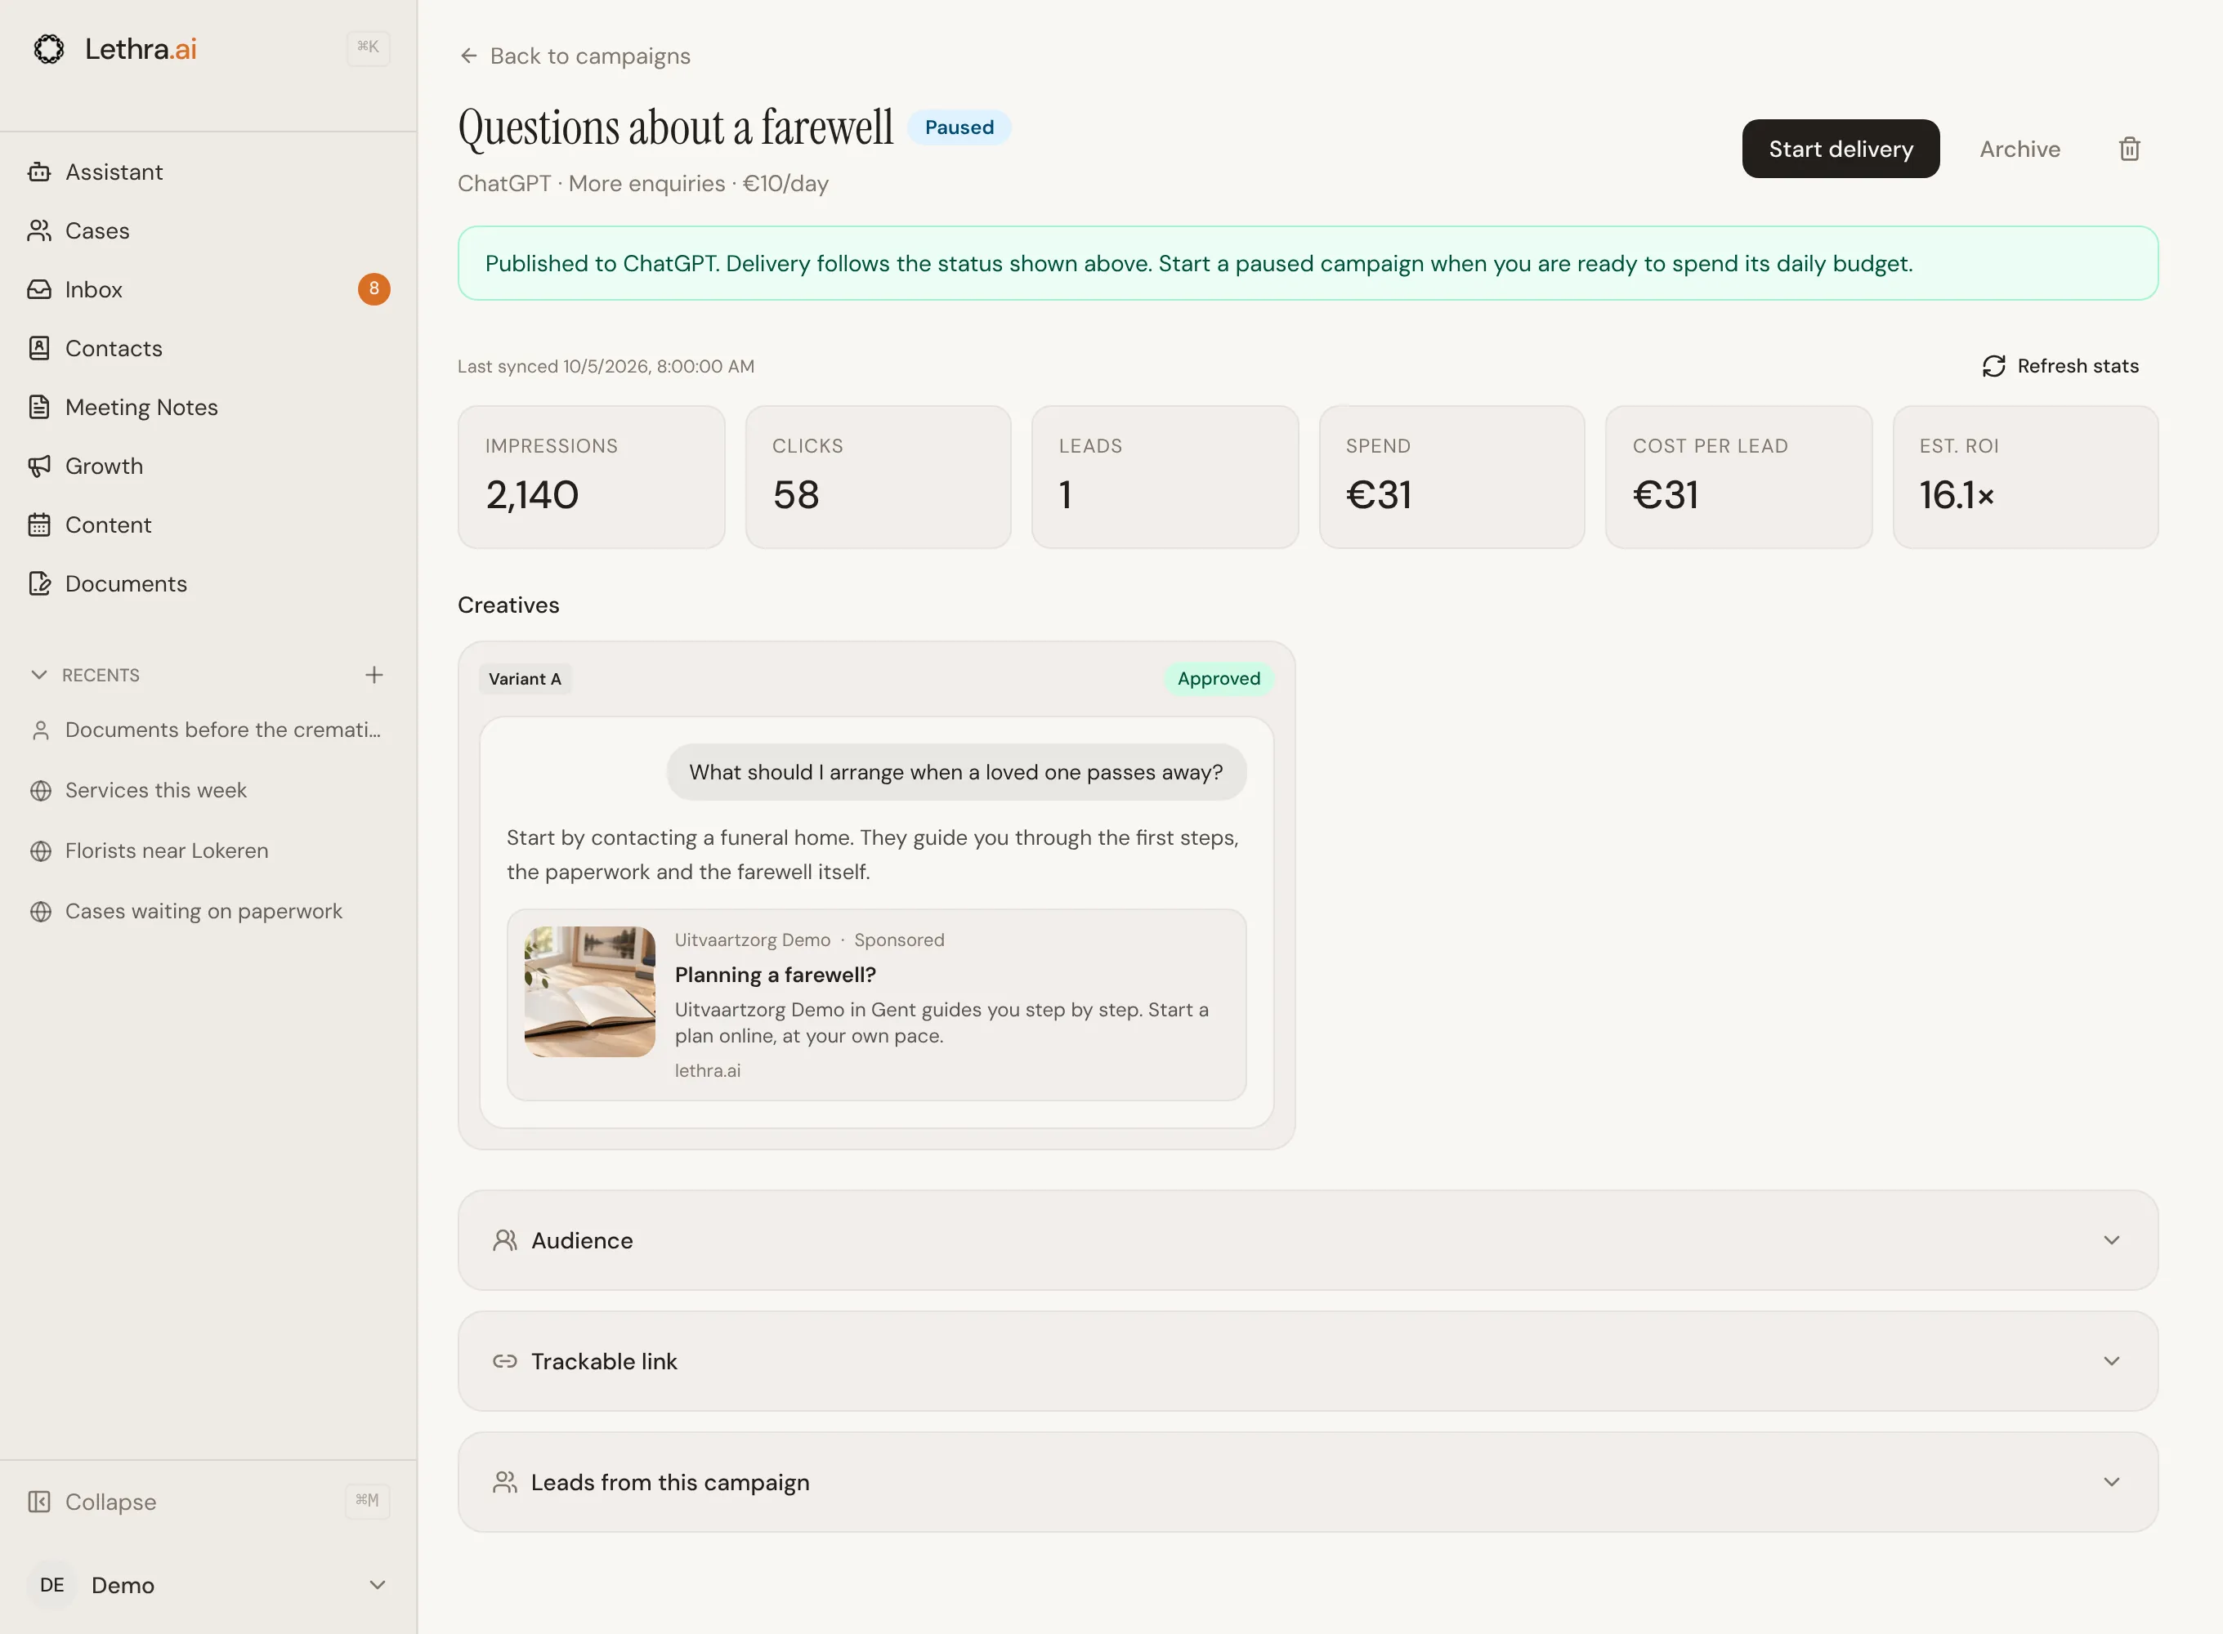Screen dimensions: 2223x1634
Task: Click the Paused status badge
Action: [959, 127]
